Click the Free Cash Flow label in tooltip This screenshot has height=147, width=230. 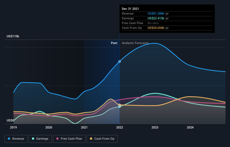pos(133,23)
